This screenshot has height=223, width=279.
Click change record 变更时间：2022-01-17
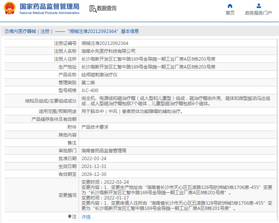[x=105, y=198]
